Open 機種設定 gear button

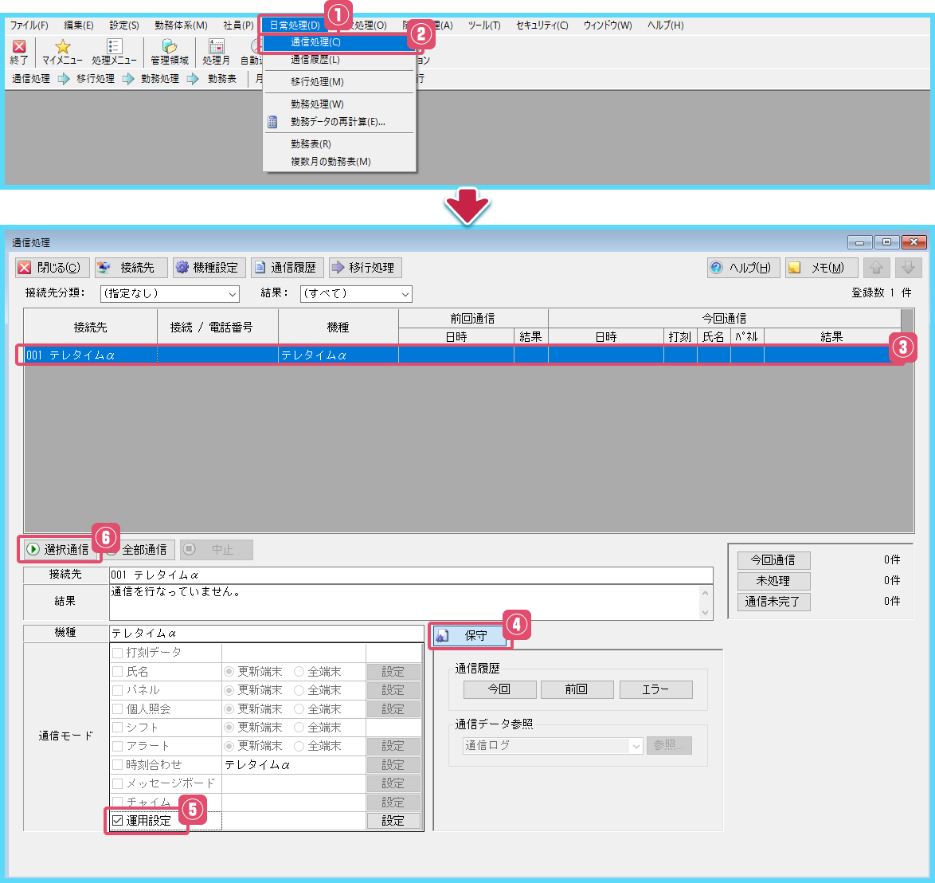pos(205,268)
